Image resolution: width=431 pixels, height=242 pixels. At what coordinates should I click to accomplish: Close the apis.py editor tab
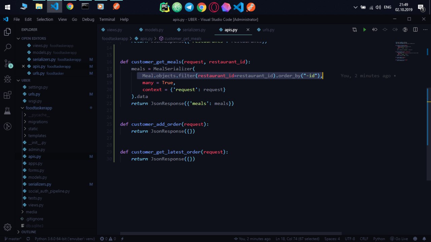click(248, 30)
